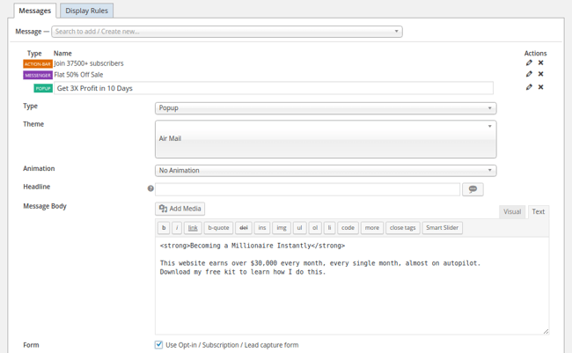Screen dimensions: 572x353
Task: Open the Message search dropdown
Action: [x=227, y=32]
